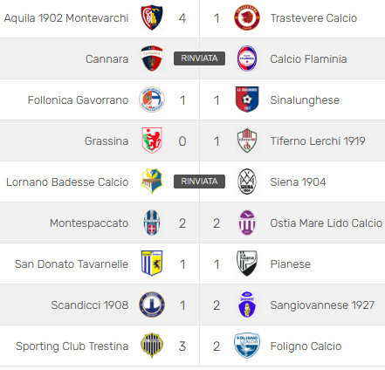
Task: Click the Grassina red lion crest
Action: click(x=152, y=140)
